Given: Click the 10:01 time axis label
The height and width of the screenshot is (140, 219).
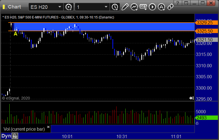Looking at the screenshot, I should (x=67, y=136).
